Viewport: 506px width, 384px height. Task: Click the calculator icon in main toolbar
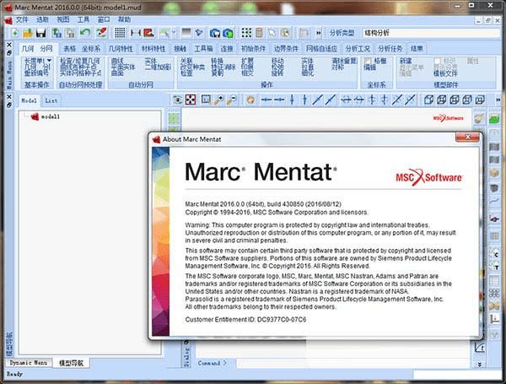[x=259, y=33]
